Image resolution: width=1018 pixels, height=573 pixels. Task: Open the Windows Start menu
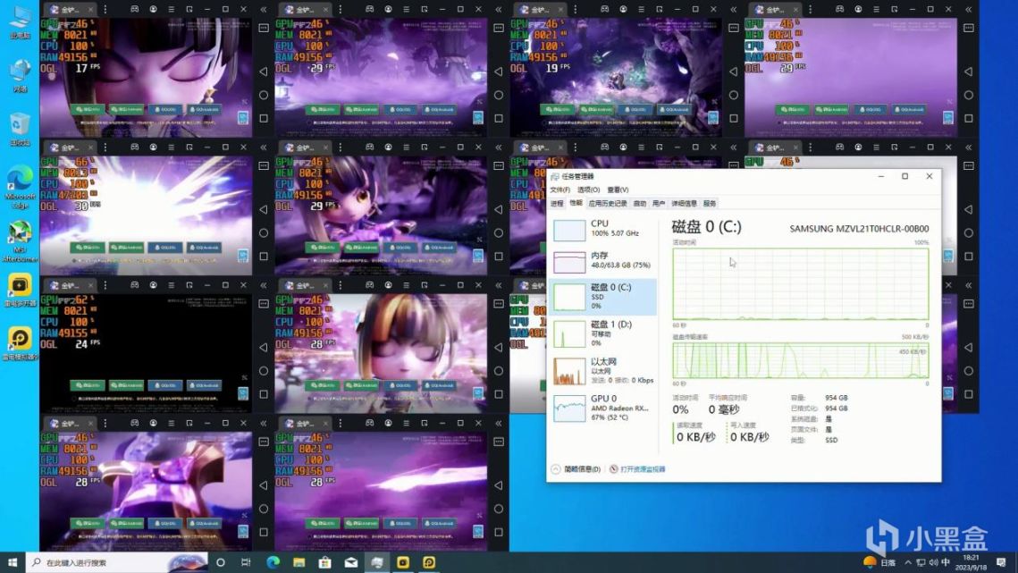coord(13,562)
